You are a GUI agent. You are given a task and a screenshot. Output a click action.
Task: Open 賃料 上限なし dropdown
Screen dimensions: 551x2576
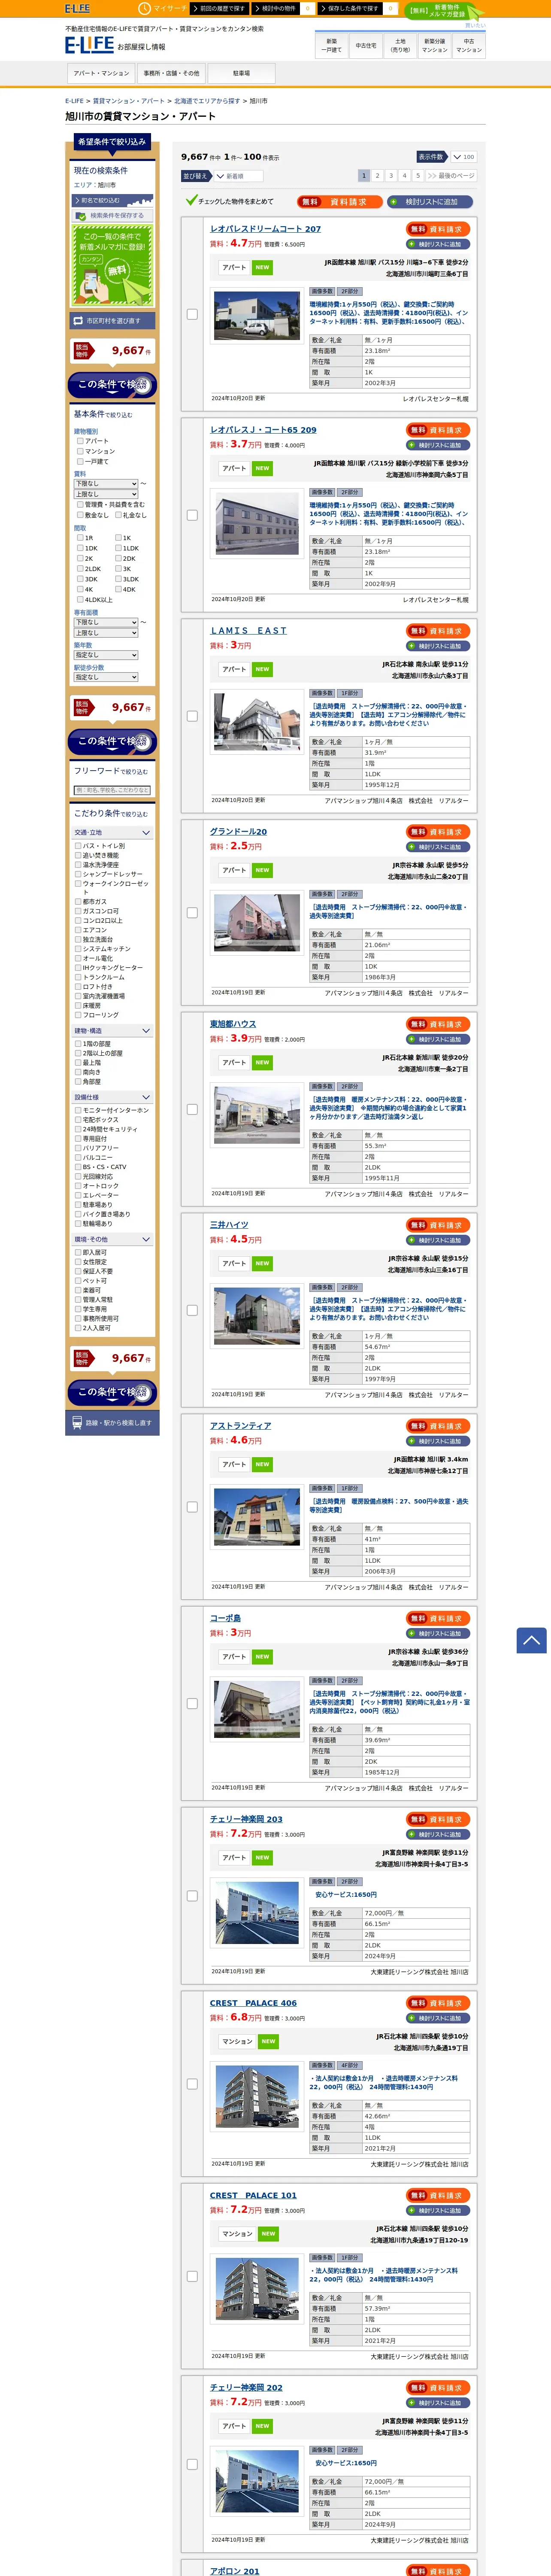(106, 494)
